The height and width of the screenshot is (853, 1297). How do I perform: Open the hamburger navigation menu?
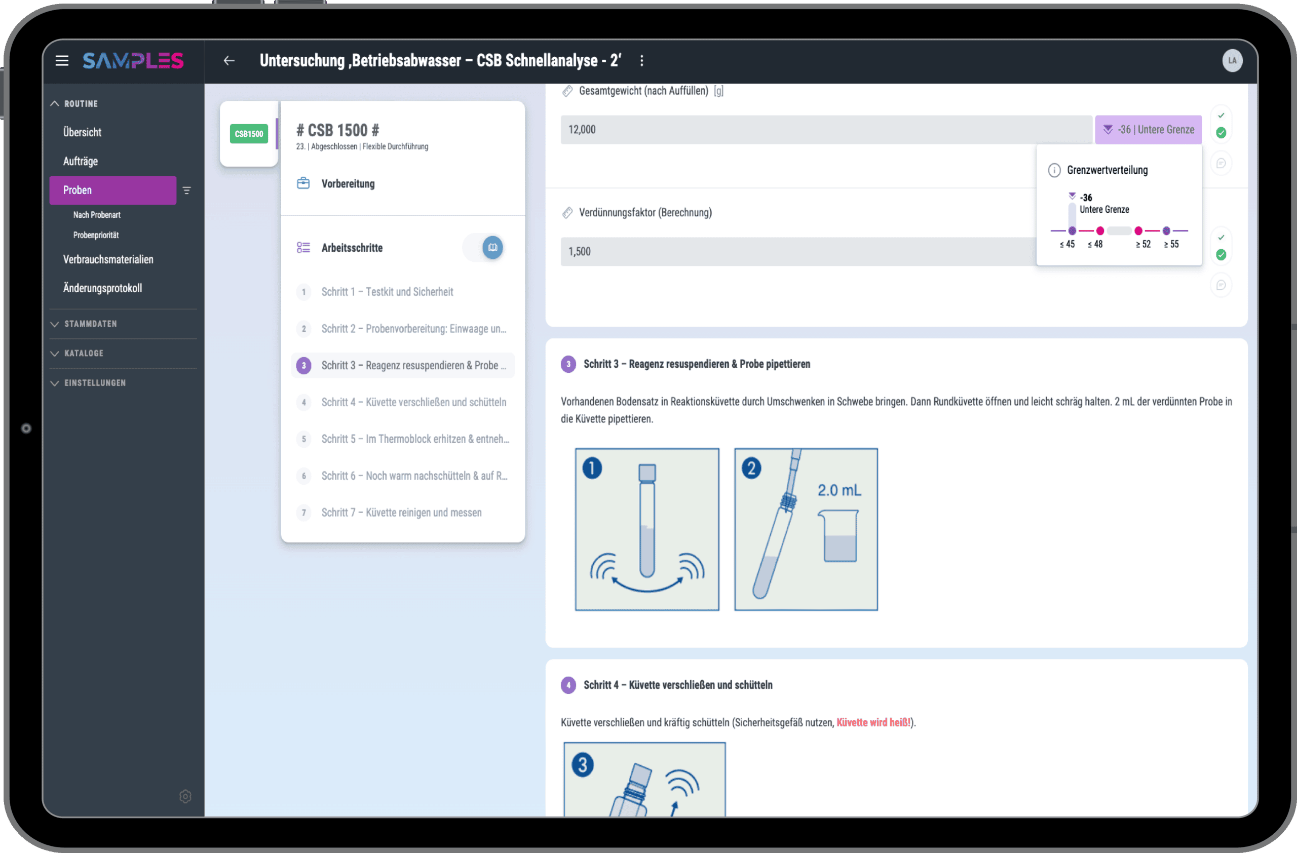62,60
